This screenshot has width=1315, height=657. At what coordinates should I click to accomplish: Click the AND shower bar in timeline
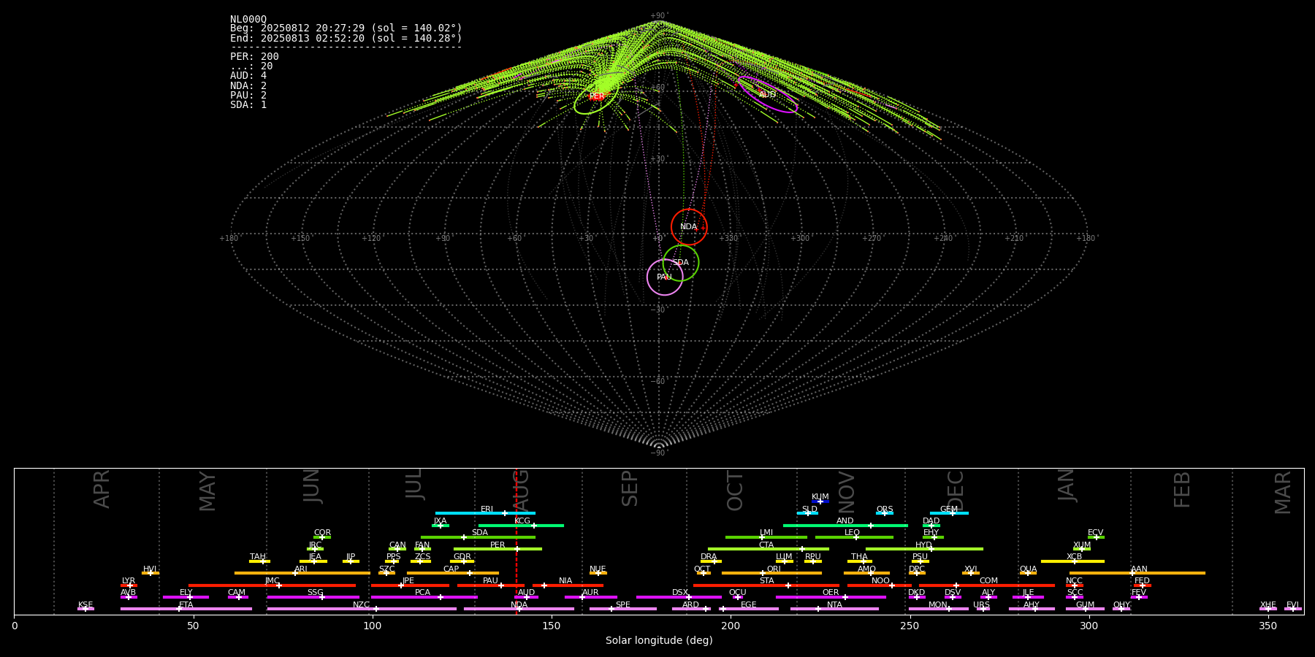tap(845, 526)
